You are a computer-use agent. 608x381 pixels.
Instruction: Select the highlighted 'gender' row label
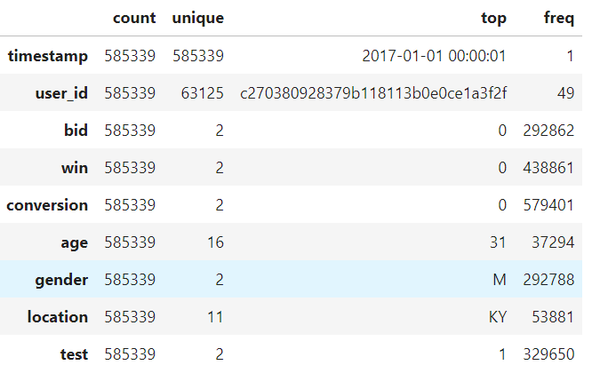pyautogui.click(x=61, y=280)
